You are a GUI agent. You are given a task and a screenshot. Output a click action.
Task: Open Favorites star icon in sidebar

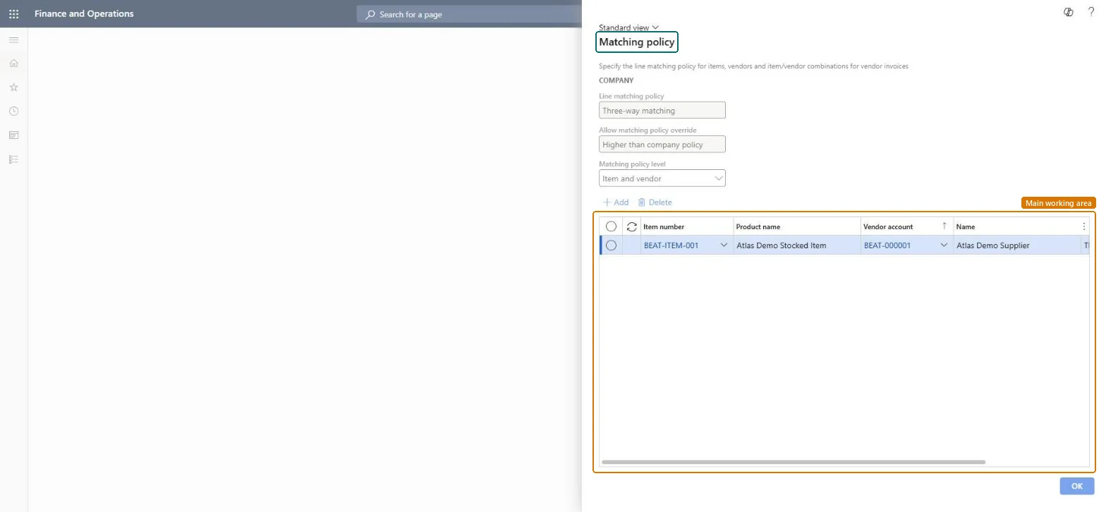coord(13,87)
